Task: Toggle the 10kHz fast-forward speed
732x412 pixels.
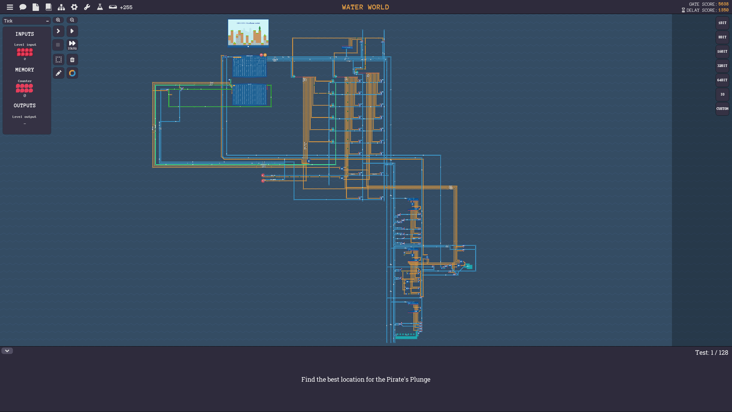Action: (72, 45)
